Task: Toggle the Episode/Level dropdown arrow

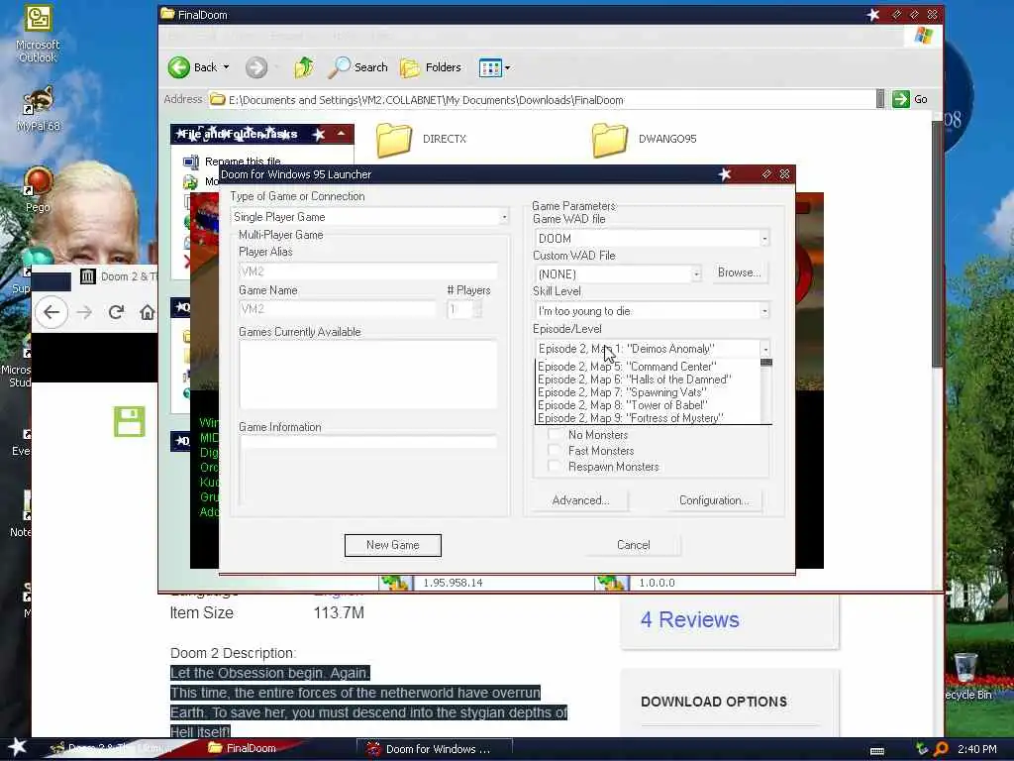Action: [x=765, y=349]
